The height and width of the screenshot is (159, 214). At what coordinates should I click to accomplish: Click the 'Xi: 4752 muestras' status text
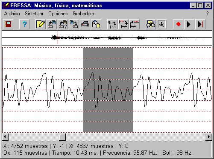[25, 146]
